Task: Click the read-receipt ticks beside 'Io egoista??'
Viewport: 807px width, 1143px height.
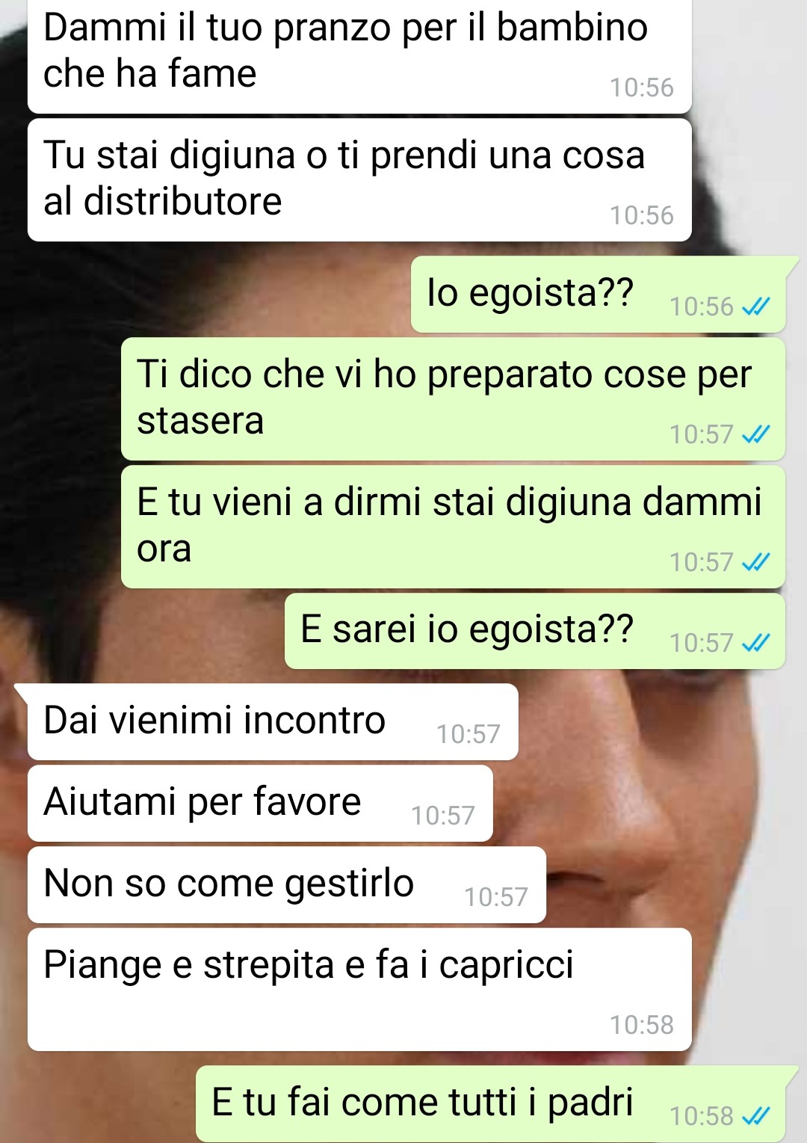Action: (755, 306)
